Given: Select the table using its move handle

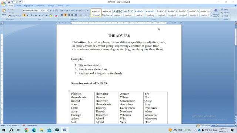Looking at the screenshot, I should pyautogui.click(x=69, y=91).
